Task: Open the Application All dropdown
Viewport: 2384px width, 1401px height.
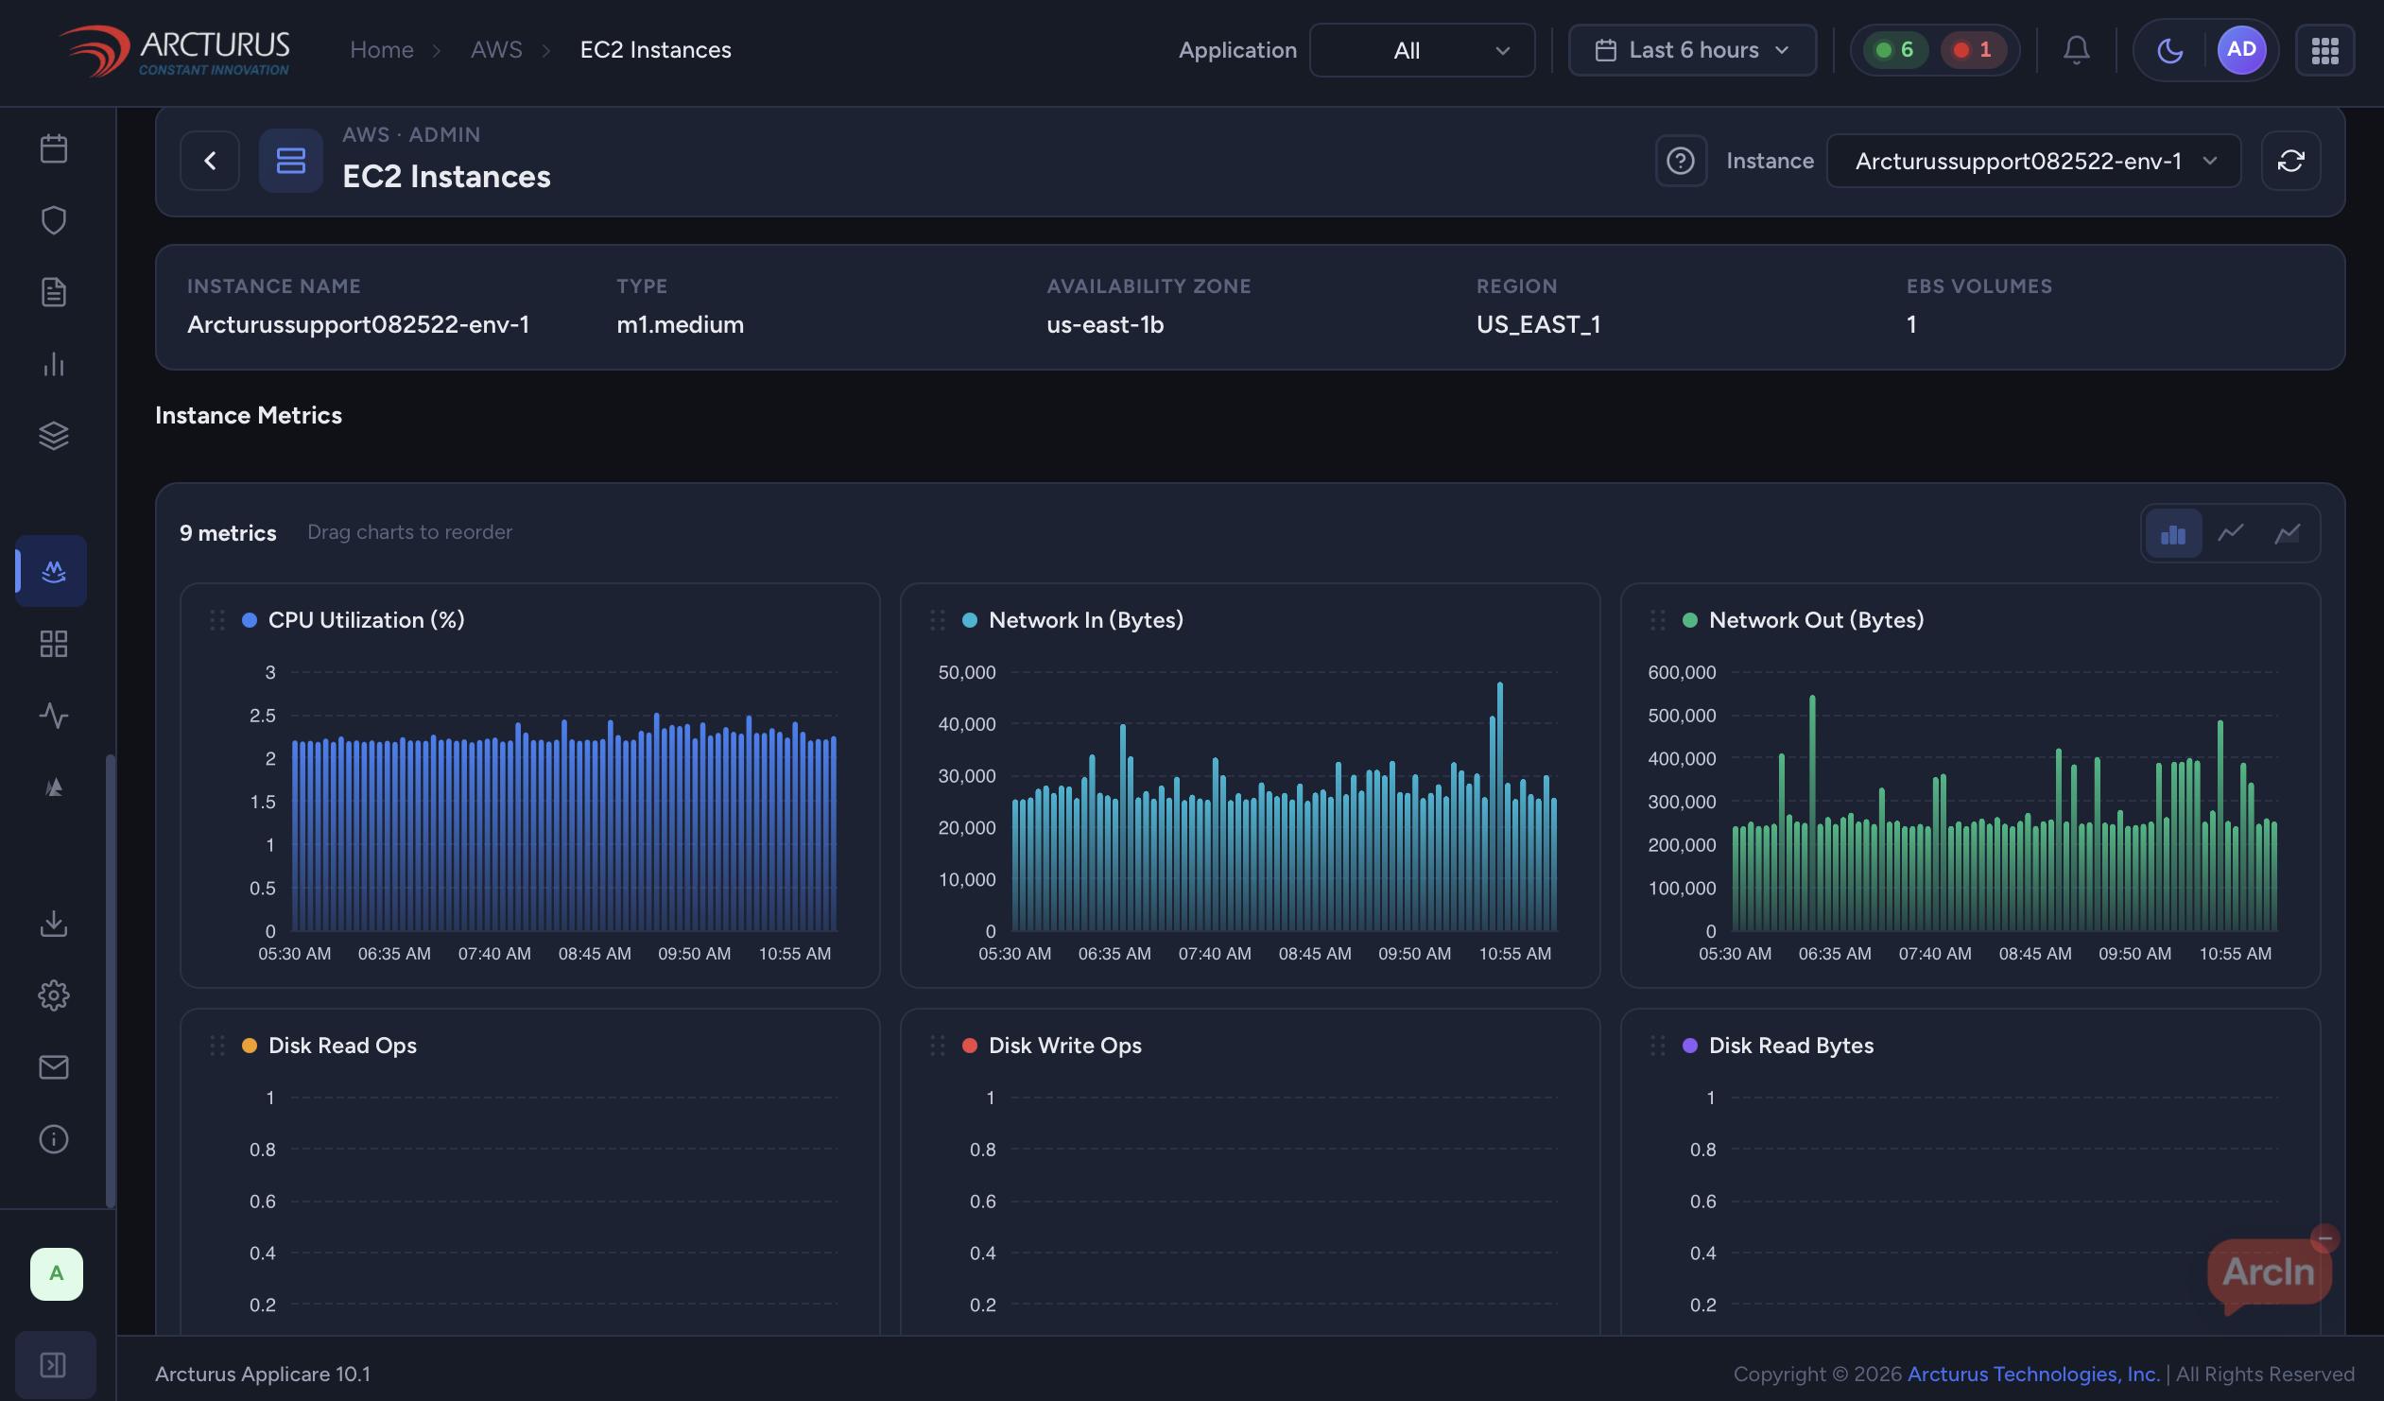Action: (x=1422, y=50)
